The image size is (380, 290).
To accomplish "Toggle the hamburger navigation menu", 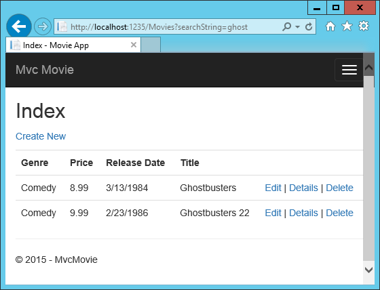I will click(349, 70).
